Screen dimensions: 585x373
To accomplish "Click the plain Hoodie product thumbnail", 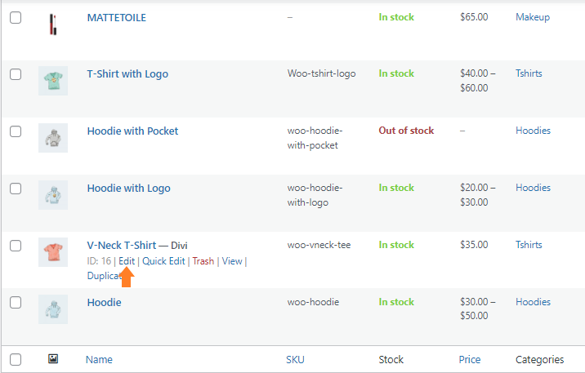I will [53, 309].
